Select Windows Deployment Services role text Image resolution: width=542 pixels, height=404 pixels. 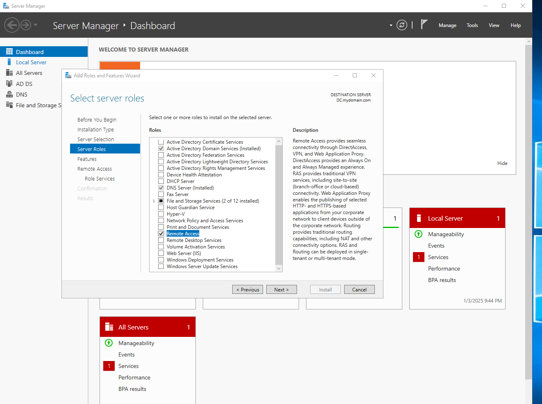(200, 260)
